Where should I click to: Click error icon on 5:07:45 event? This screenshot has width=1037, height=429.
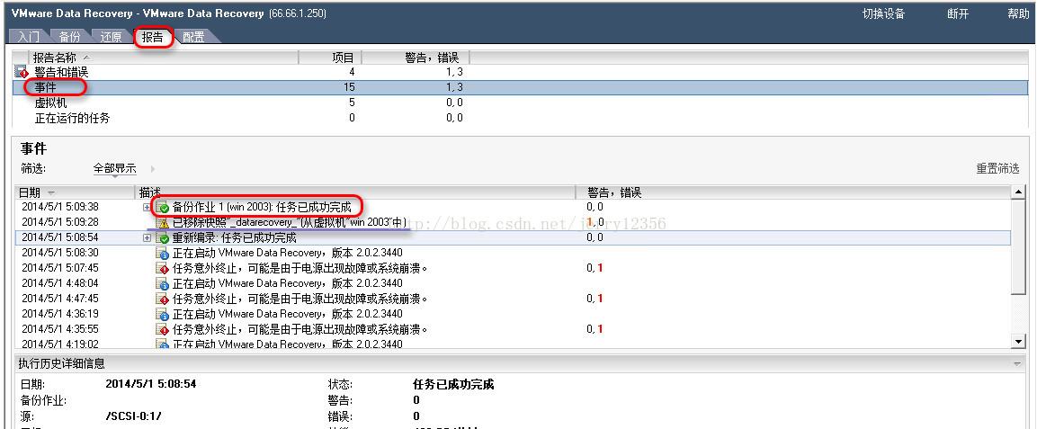click(162, 268)
